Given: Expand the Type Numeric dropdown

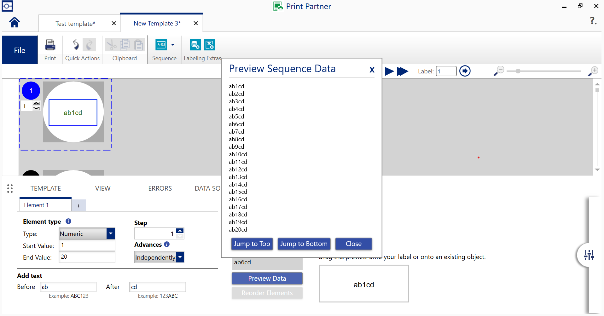Looking at the screenshot, I should tap(110, 234).
